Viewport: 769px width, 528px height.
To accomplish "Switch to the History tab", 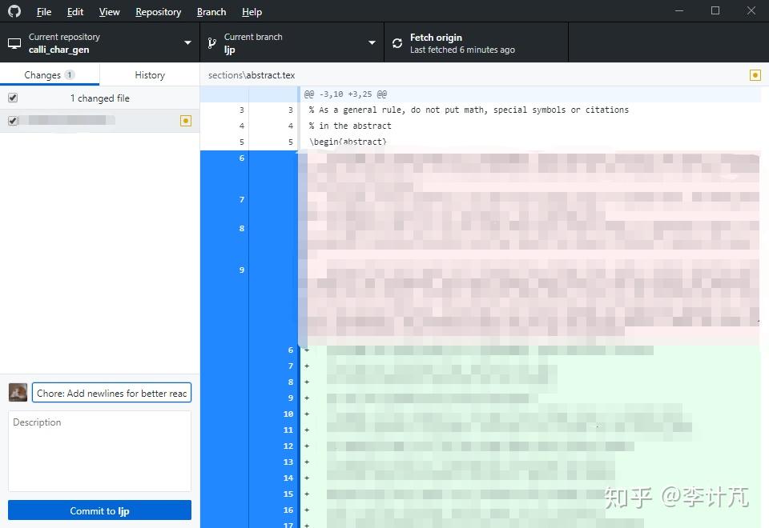I will click(x=149, y=74).
